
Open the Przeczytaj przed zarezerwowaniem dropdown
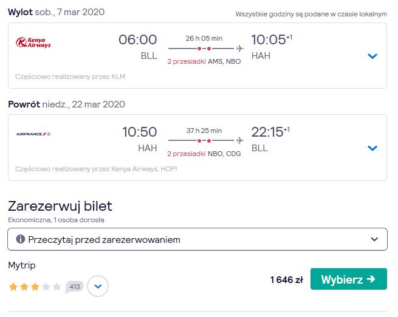pyautogui.click(x=197, y=239)
